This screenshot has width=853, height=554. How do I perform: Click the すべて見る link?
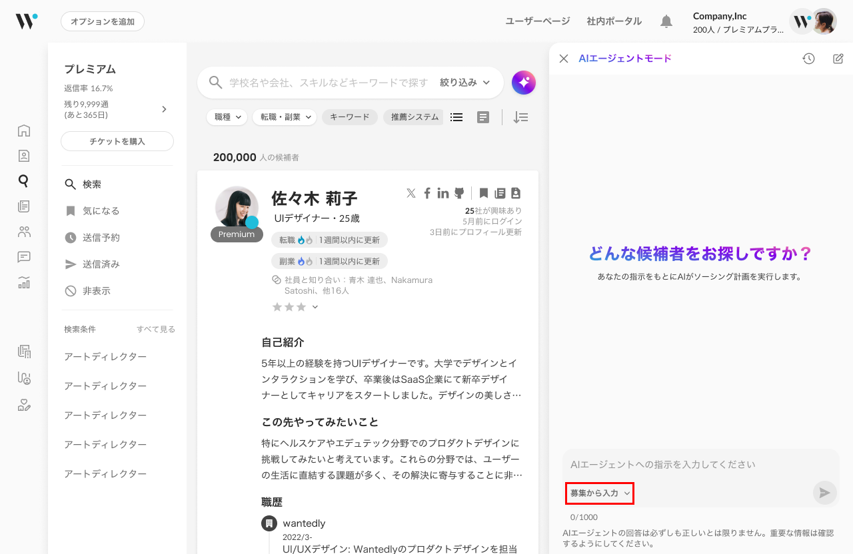156,330
